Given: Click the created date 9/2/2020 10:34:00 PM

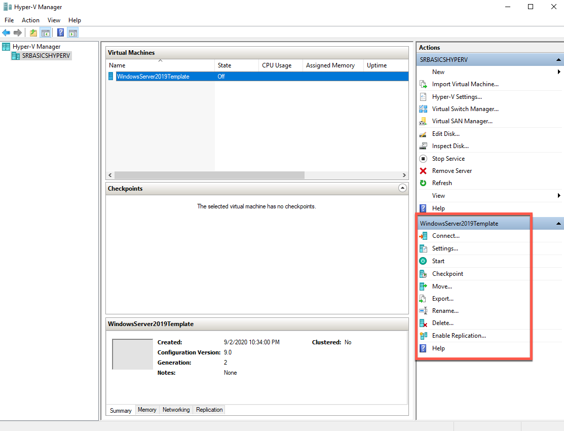Looking at the screenshot, I should (251, 342).
